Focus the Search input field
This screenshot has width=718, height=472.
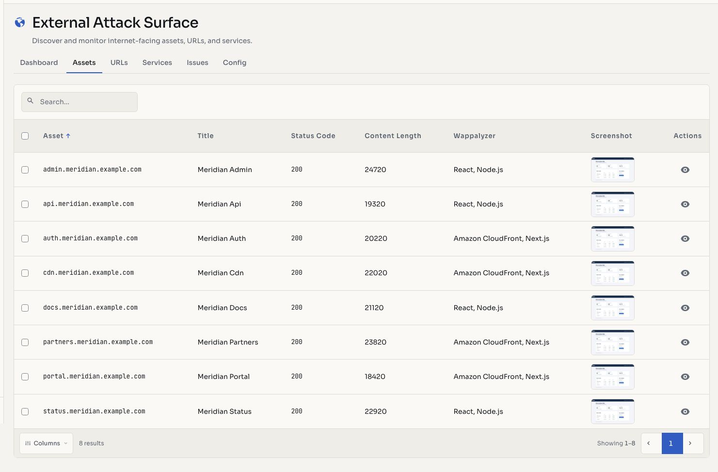[x=80, y=102]
